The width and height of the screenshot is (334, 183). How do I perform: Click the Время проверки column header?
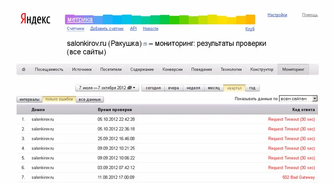[115, 110]
